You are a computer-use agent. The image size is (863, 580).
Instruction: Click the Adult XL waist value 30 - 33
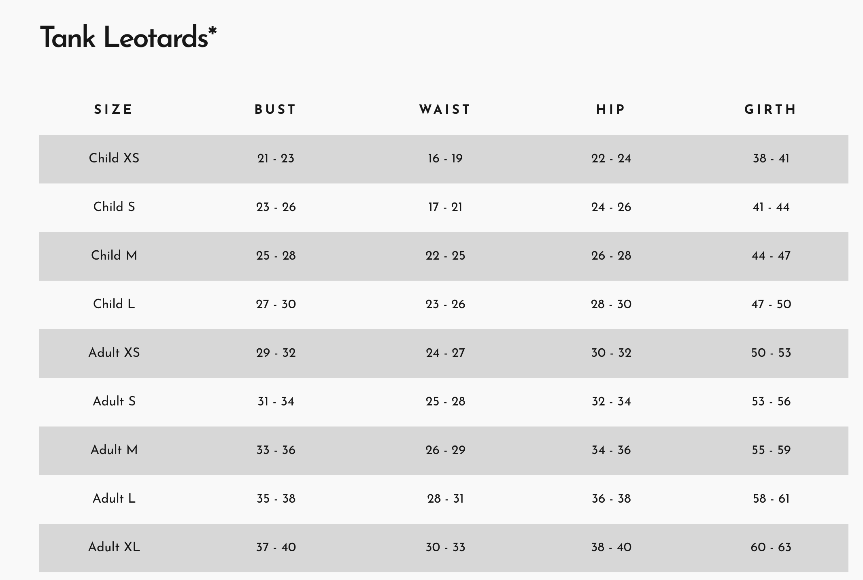(445, 547)
